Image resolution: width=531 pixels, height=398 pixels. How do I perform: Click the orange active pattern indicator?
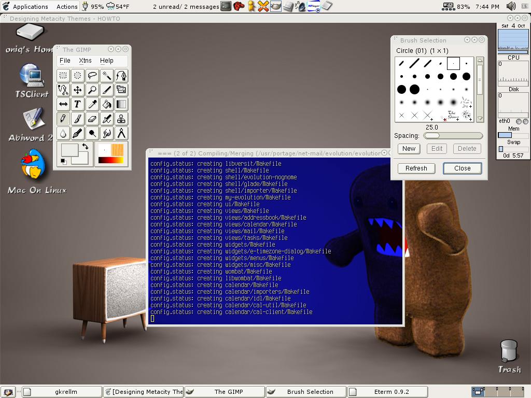click(x=117, y=150)
